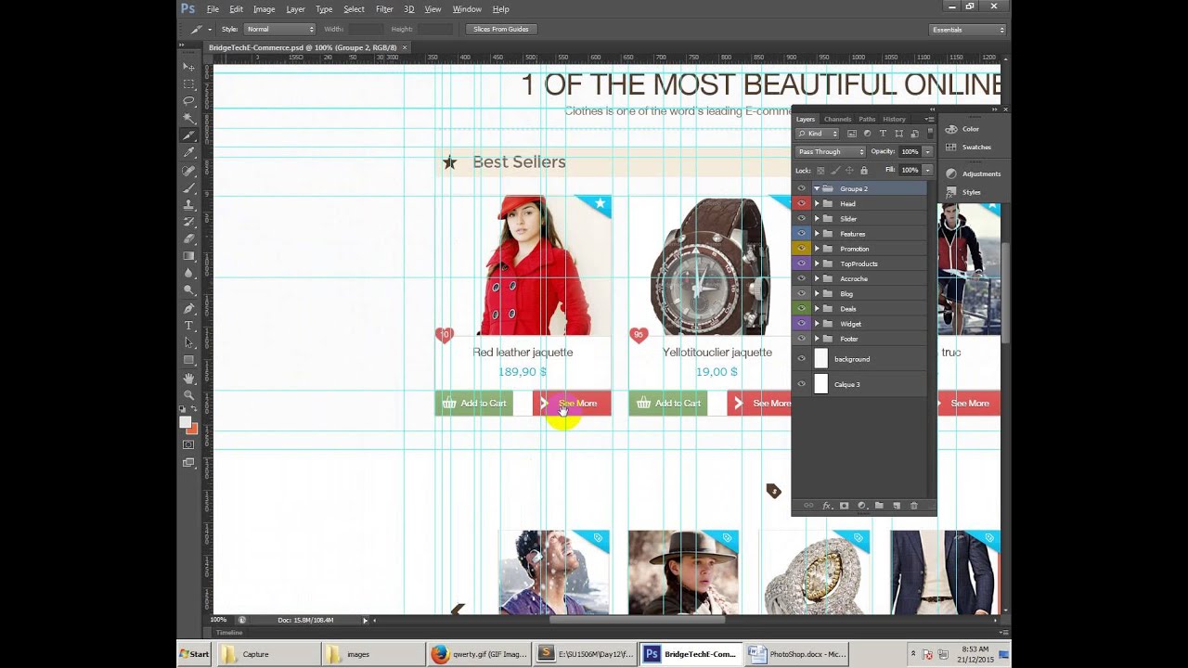
Task: Delete layer with trash icon
Action: (914, 506)
